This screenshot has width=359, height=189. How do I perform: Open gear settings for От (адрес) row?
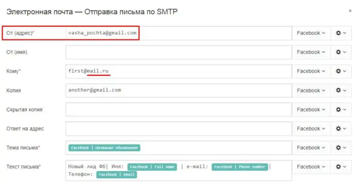click(341, 33)
